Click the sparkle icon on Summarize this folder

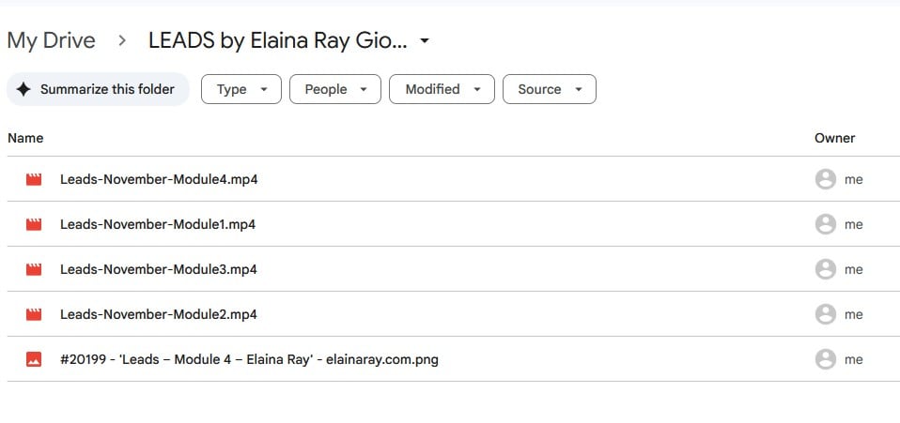click(x=24, y=89)
